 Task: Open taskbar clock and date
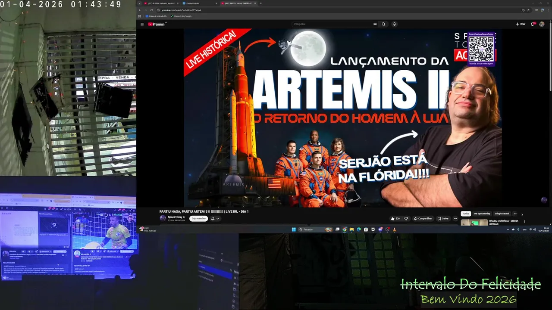(x=543, y=229)
